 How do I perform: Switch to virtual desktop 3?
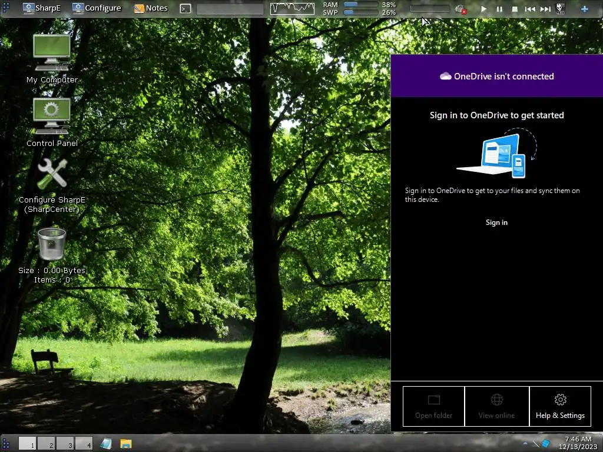pos(65,443)
